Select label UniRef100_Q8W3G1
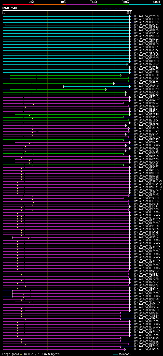 tap(146, 47)
